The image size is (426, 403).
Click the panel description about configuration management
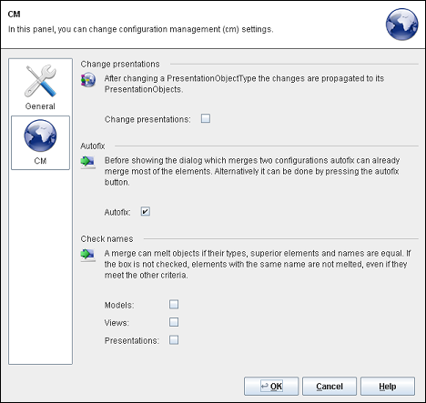coord(140,29)
